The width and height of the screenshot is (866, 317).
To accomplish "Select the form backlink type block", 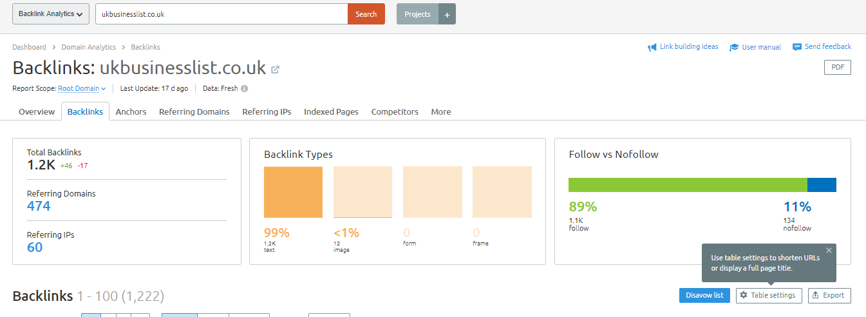I will [x=433, y=192].
